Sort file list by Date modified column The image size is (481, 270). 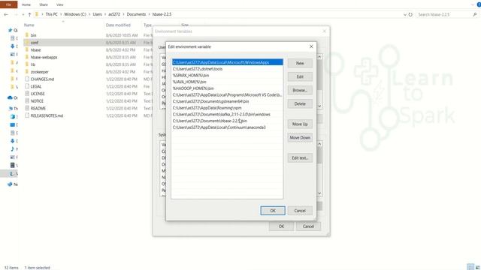pos(118,25)
